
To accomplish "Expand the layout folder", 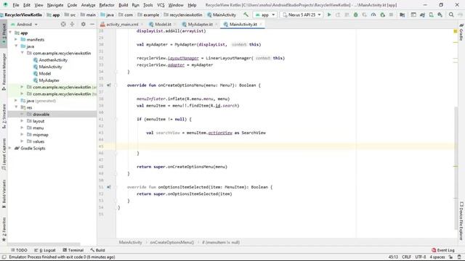I will [x=22, y=121].
